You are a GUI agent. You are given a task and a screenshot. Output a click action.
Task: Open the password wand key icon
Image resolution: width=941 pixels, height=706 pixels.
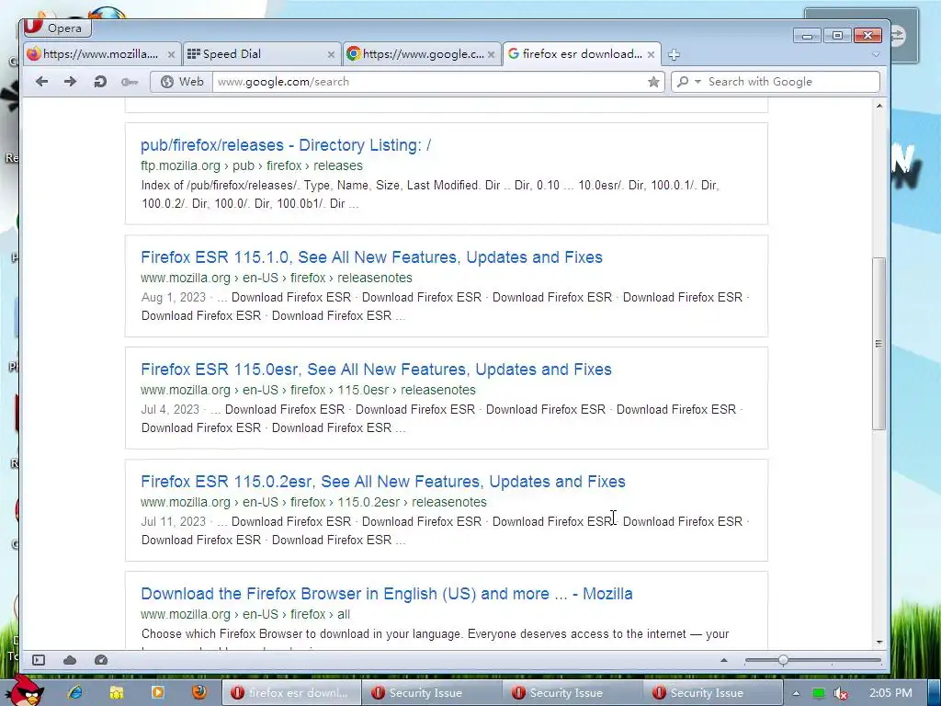point(129,82)
